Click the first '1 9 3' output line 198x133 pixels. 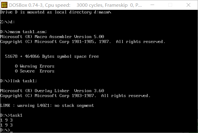pyautogui.click(x=6, y=120)
